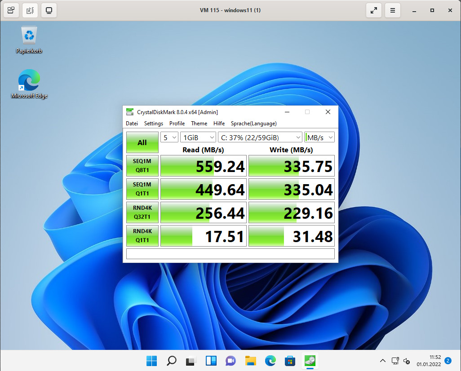This screenshot has height=371, width=461.
Task: Select the CrystalDiskMark taskbar icon
Action: click(310, 361)
